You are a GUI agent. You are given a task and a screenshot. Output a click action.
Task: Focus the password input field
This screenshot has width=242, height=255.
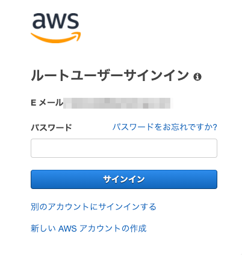pos(124,148)
